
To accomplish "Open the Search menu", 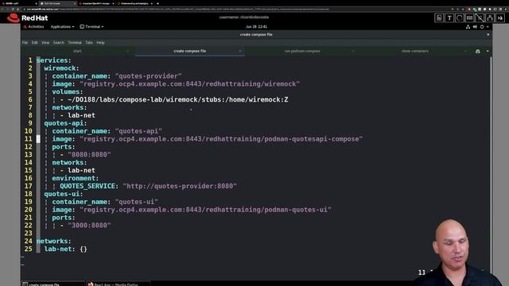I will (59, 42).
